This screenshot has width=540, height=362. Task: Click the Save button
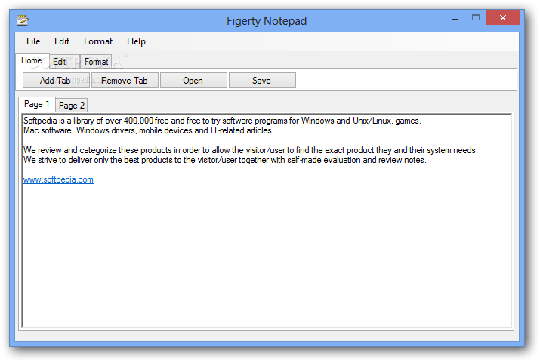pyautogui.click(x=262, y=81)
